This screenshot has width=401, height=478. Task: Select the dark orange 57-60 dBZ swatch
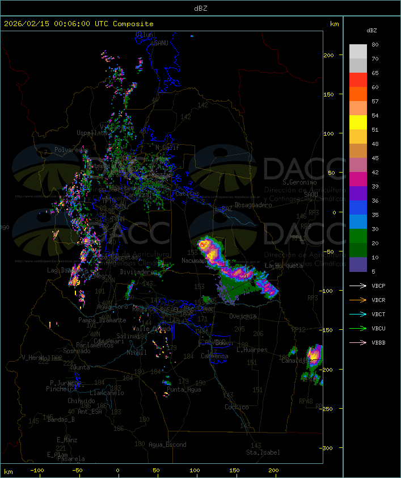click(x=358, y=94)
